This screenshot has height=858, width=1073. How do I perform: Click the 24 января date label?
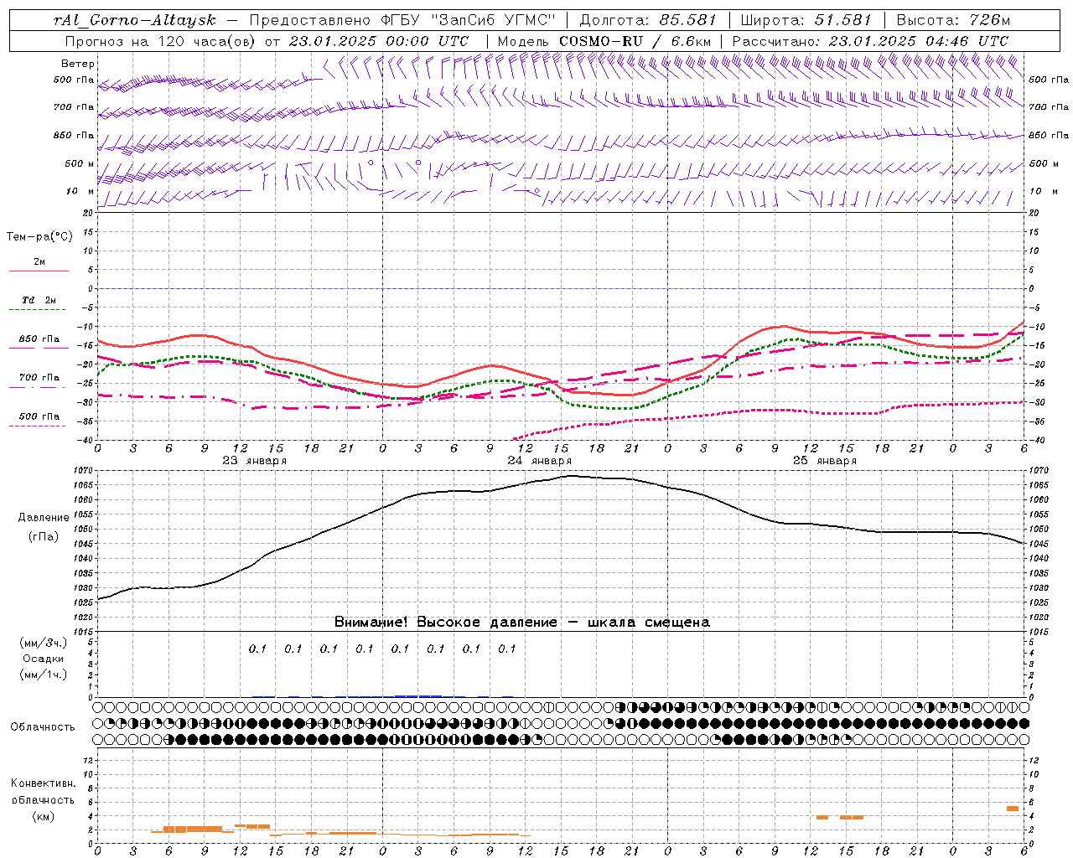pyautogui.click(x=540, y=461)
